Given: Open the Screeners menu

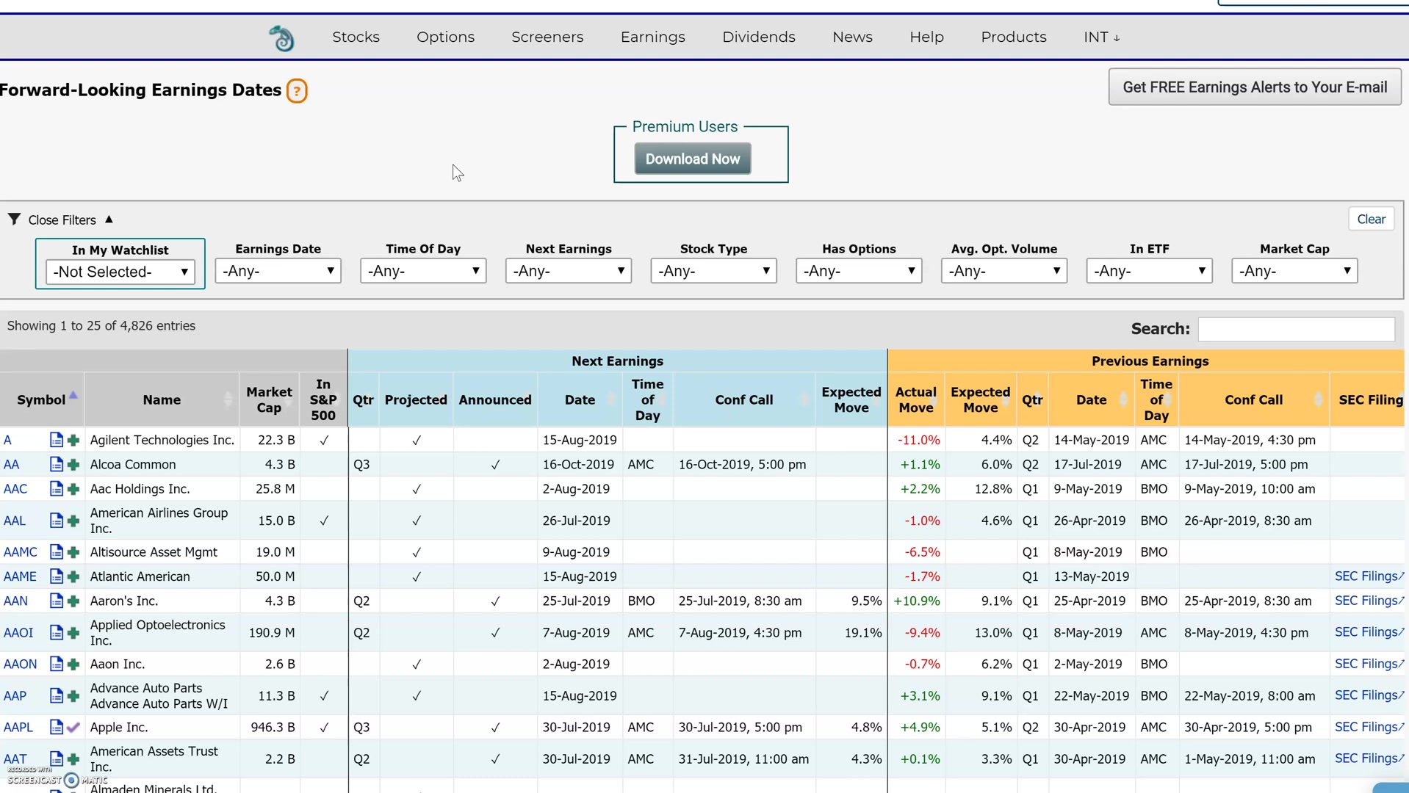Looking at the screenshot, I should pyautogui.click(x=547, y=37).
